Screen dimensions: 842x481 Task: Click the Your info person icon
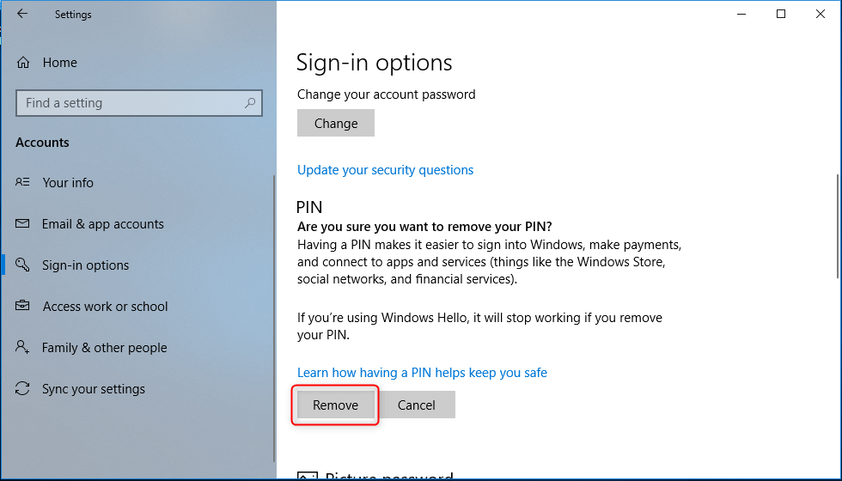[23, 183]
